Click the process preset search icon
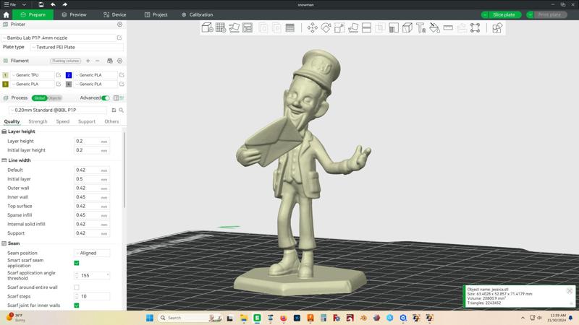 click(x=121, y=110)
